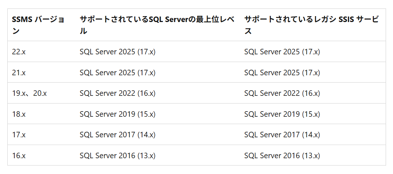Click 21.x row's SQL Server 2025 SSIS サービス cell
393x174 pixels.
pyautogui.click(x=282, y=72)
